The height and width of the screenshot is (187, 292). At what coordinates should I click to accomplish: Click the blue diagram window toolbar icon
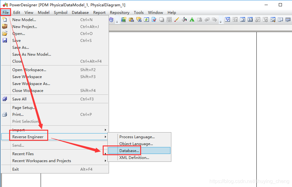[x=227, y=20]
